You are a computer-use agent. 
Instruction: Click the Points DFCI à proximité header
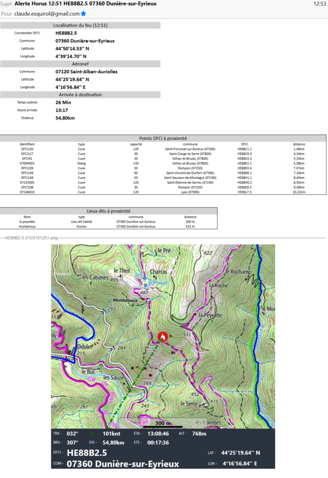163,138
